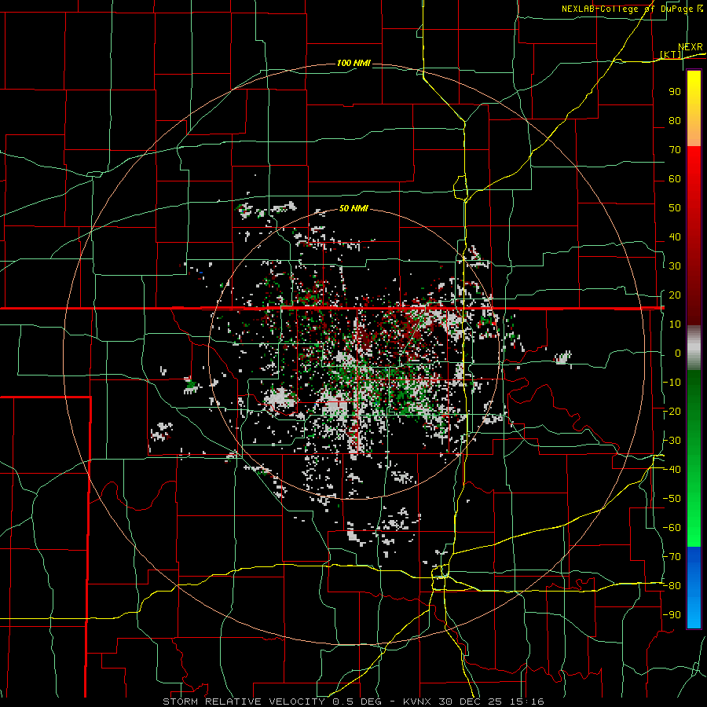Click the -70 value on velocity scale
Screen dimensions: 707x707
click(672, 557)
